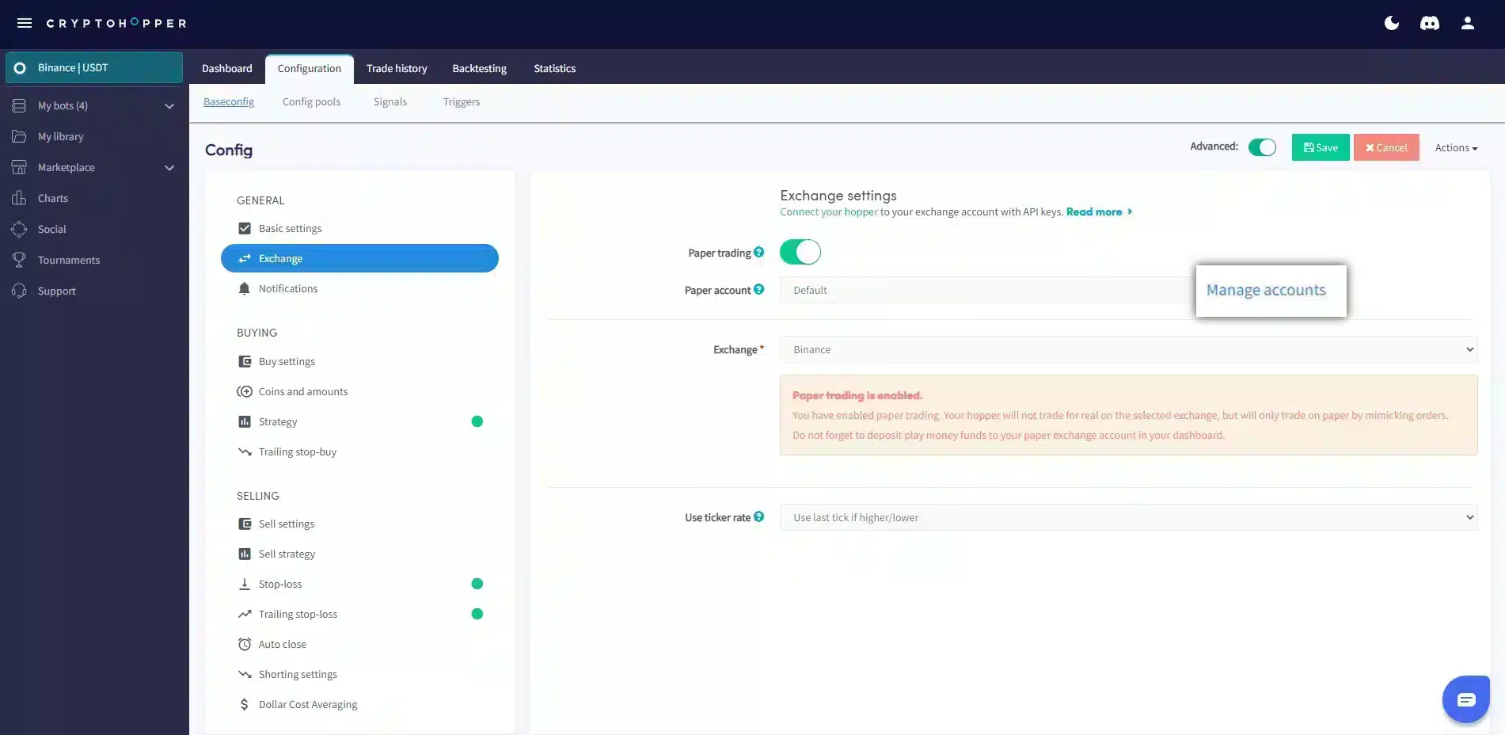Click the Stop-loss green status dot
The height and width of the screenshot is (735, 1505).
(x=477, y=584)
